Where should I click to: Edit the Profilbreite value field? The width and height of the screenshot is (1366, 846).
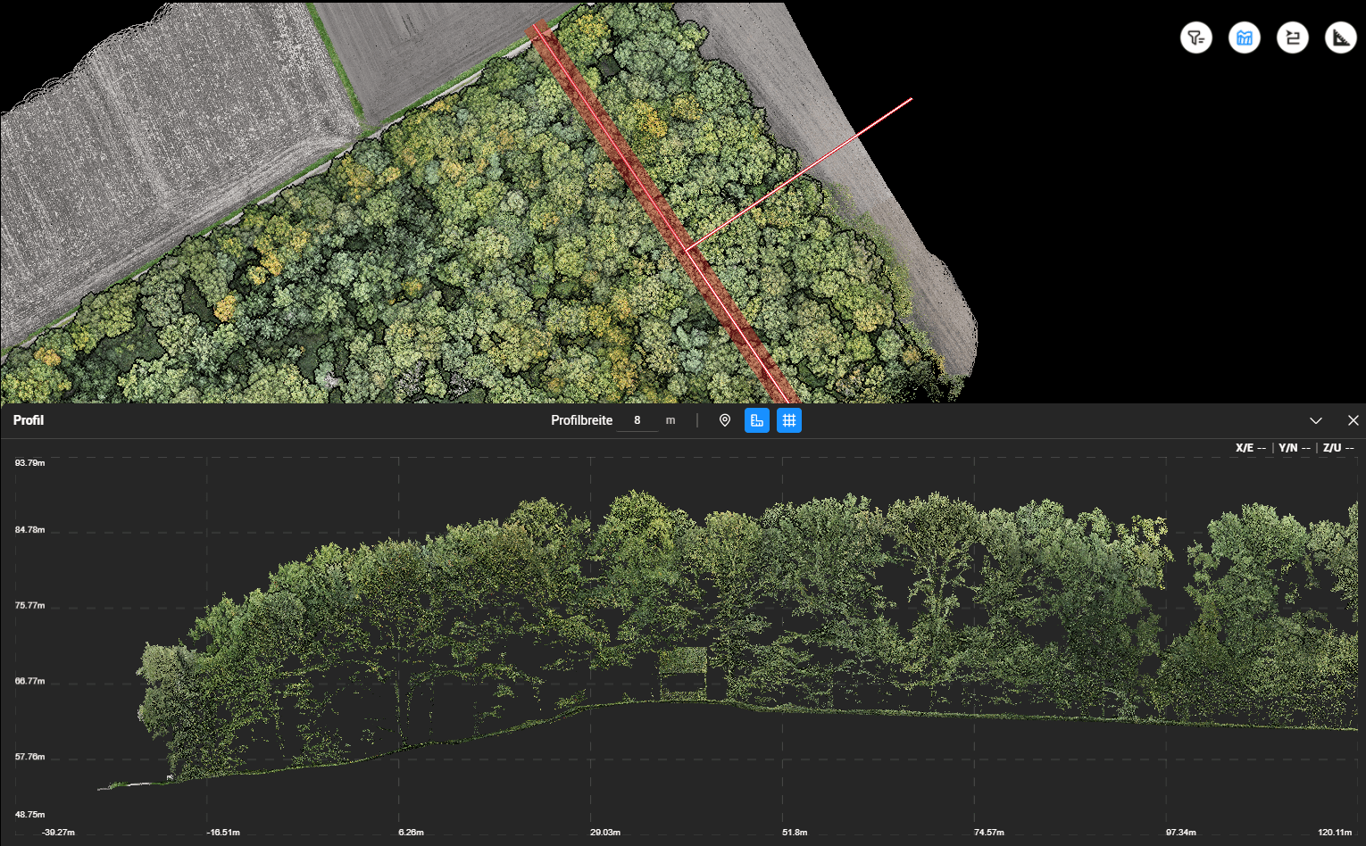(637, 420)
